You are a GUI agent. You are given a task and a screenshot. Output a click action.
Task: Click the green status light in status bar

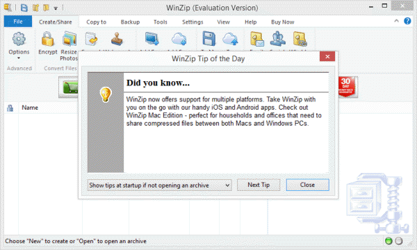coord(389,241)
